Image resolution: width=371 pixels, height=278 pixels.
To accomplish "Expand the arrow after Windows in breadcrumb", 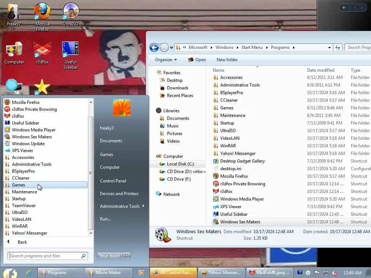I will pyautogui.click(x=237, y=47).
